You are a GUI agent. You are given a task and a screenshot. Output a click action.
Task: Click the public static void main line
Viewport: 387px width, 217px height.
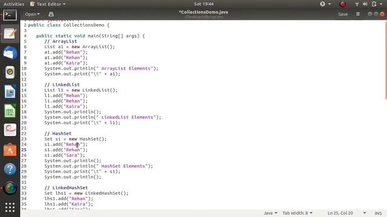90,36
